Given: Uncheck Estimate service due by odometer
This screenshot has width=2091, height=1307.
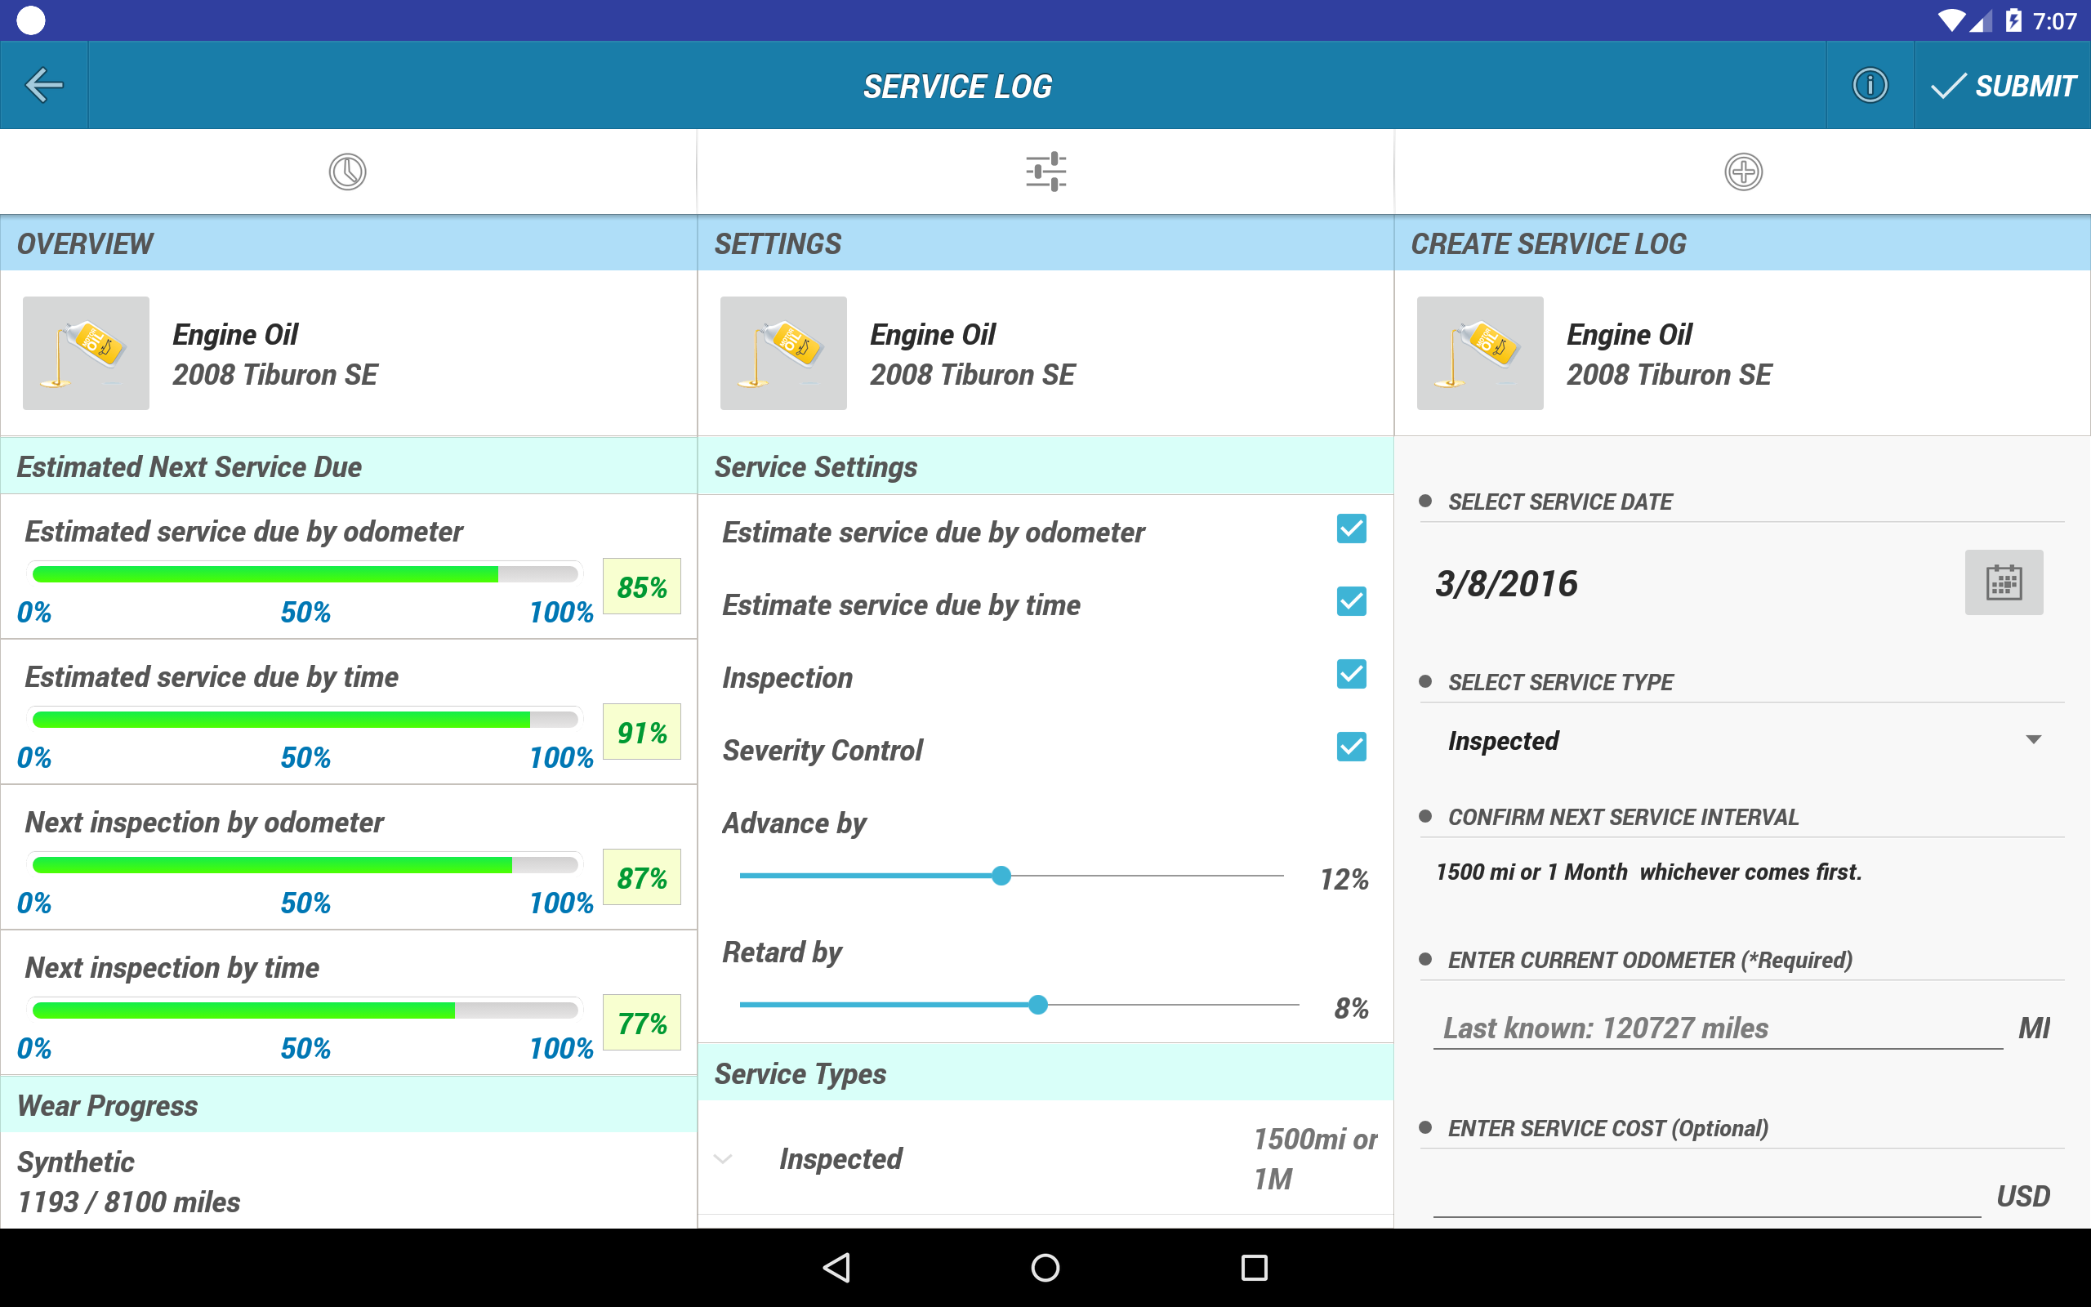Looking at the screenshot, I should (1351, 529).
